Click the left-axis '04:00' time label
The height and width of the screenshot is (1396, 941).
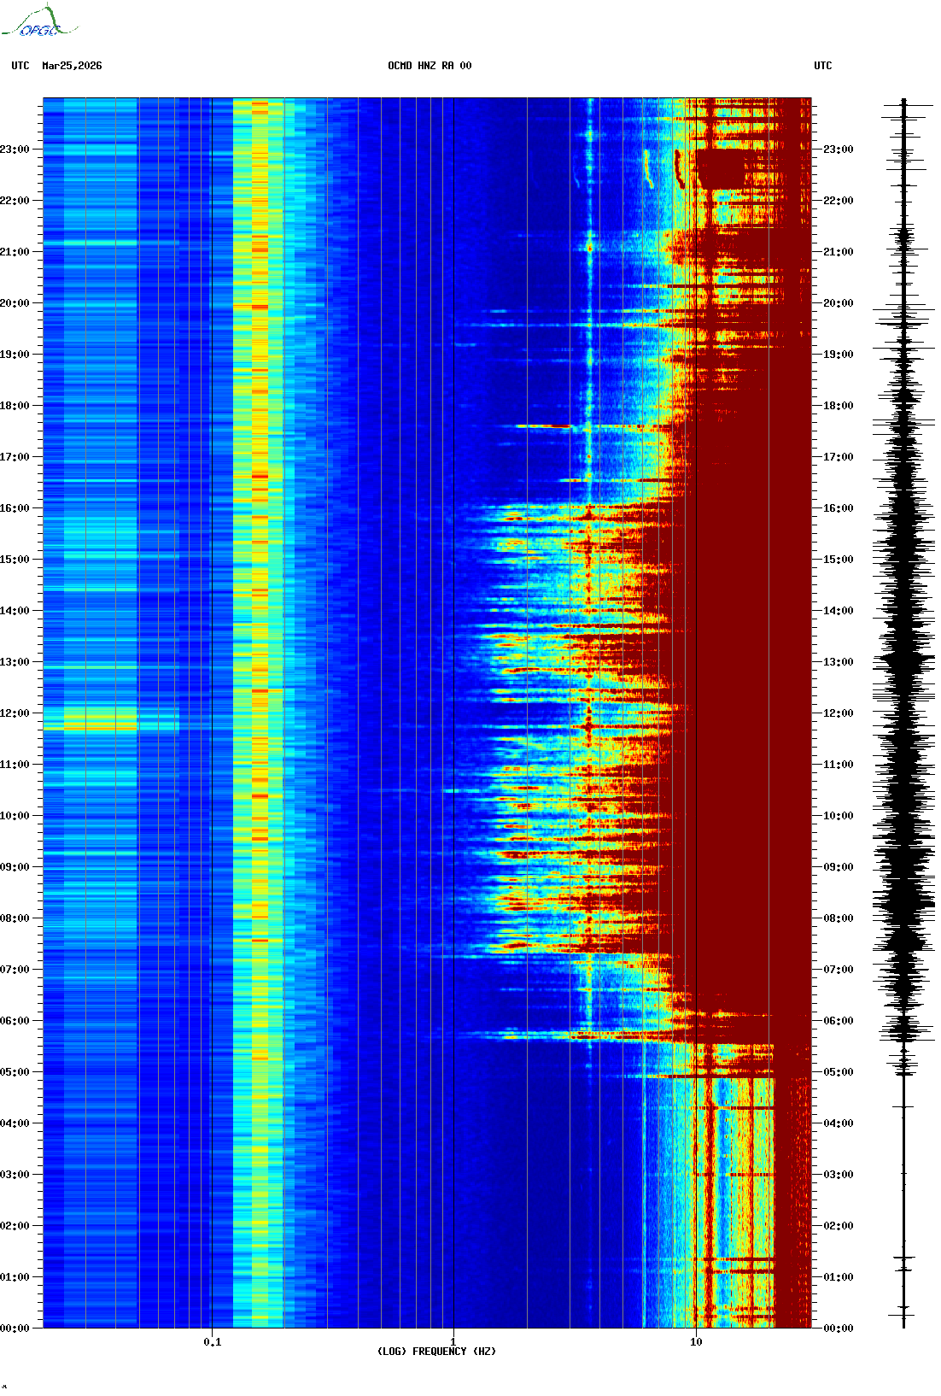pos(15,1123)
